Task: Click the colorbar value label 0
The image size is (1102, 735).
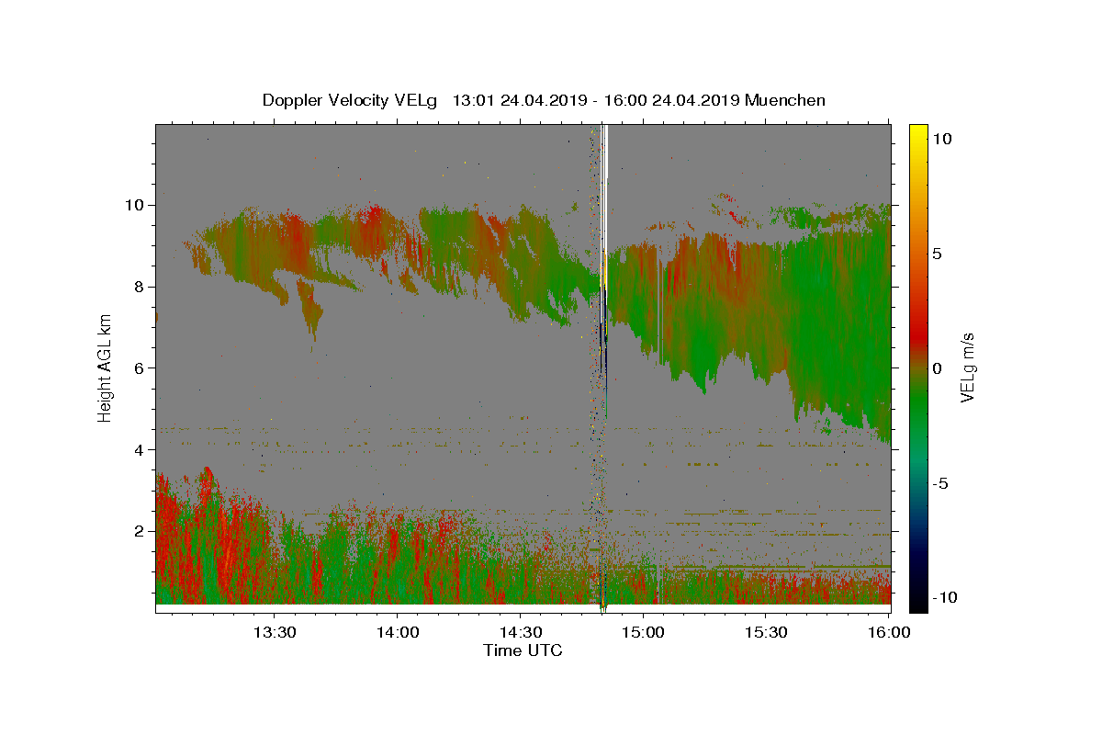Action: pyautogui.click(x=939, y=368)
